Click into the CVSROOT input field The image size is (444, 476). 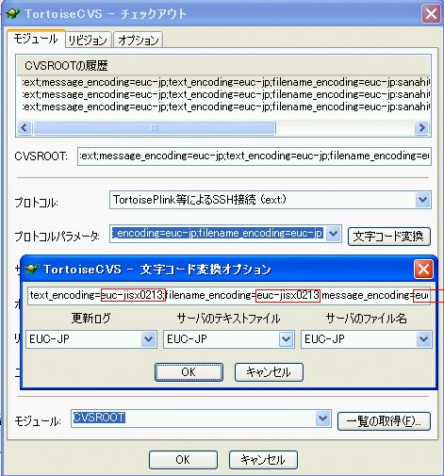[x=255, y=156]
